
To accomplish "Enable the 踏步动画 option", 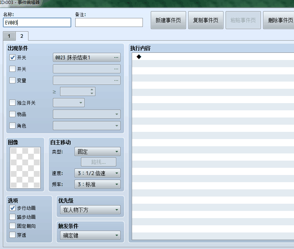I will pos(12,217).
